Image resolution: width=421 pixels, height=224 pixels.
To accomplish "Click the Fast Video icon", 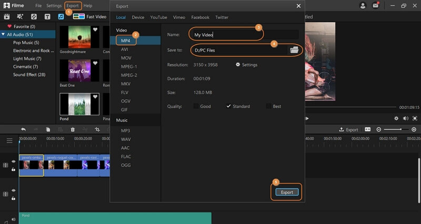I will coord(78,17).
